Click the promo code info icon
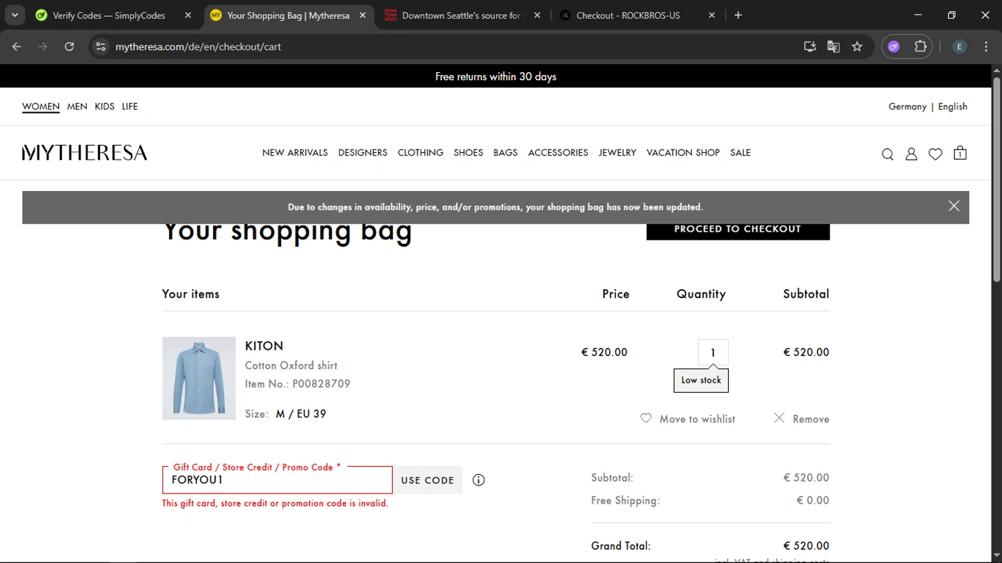Image resolution: width=1002 pixels, height=563 pixels. pos(478,480)
